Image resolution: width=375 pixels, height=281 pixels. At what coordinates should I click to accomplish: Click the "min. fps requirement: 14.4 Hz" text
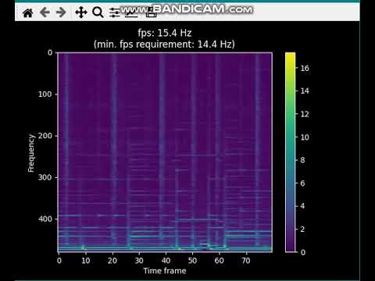(164, 44)
